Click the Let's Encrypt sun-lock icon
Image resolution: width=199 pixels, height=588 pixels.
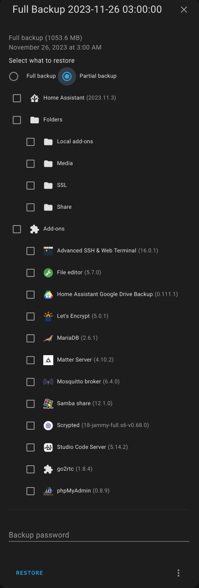[48, 316]
